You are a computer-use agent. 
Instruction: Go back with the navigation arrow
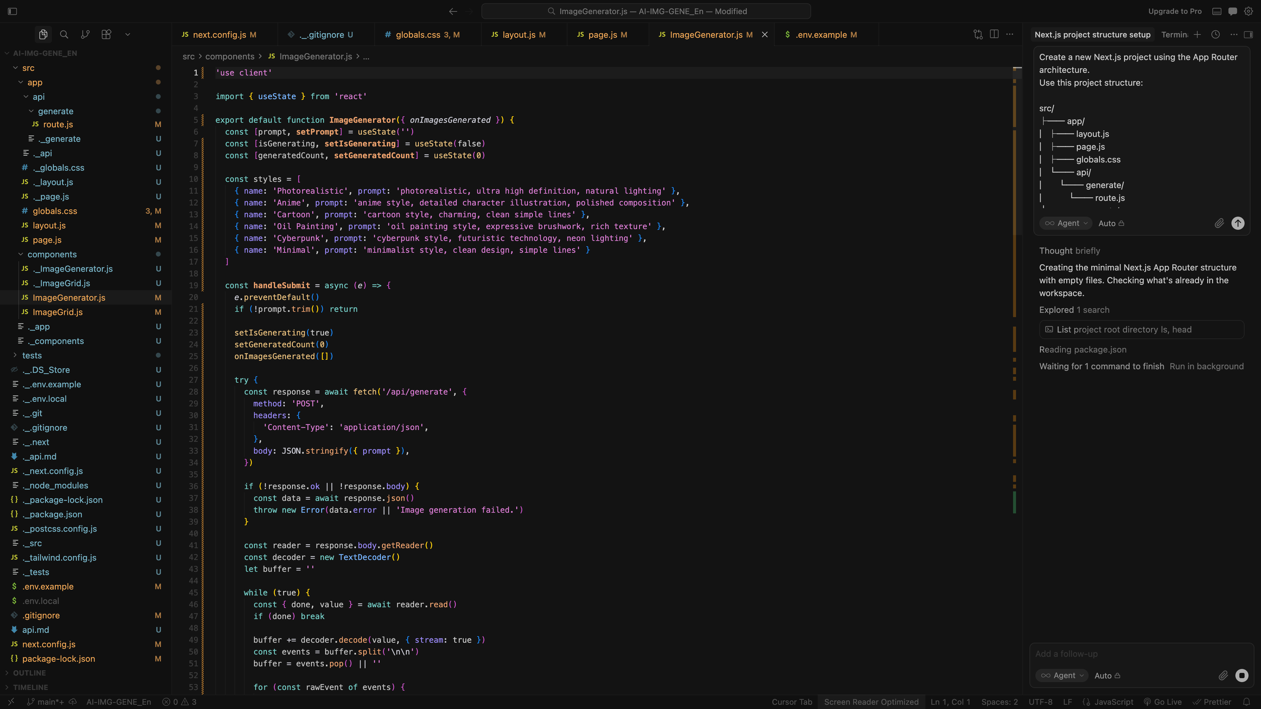(453, 11)
